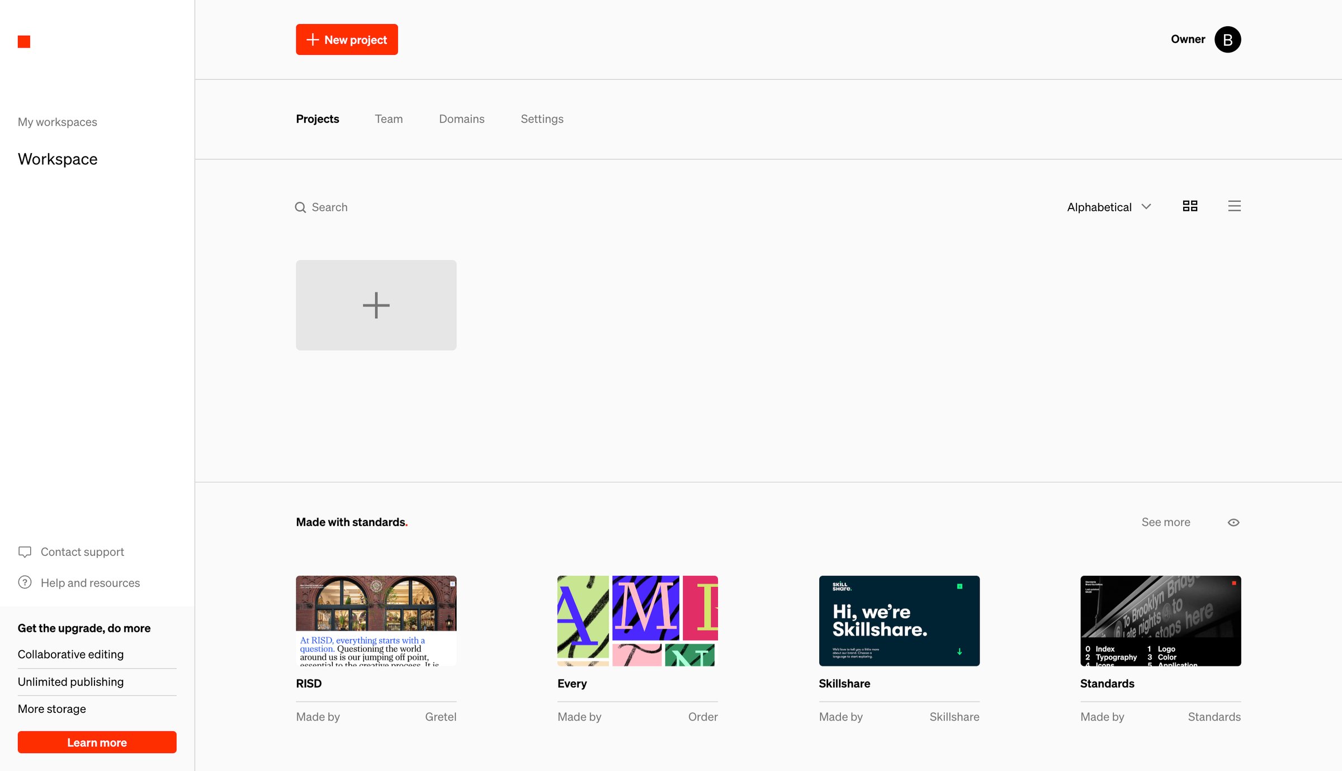Viewport: 1342px width, 771px height.
Task: Open the Domains tab
Action: pos(462,119)
